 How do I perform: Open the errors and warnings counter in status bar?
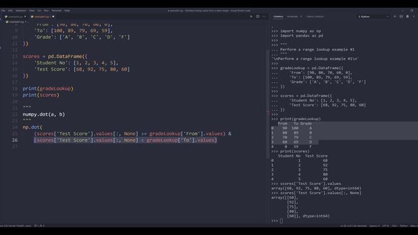[x=39, y=226]
